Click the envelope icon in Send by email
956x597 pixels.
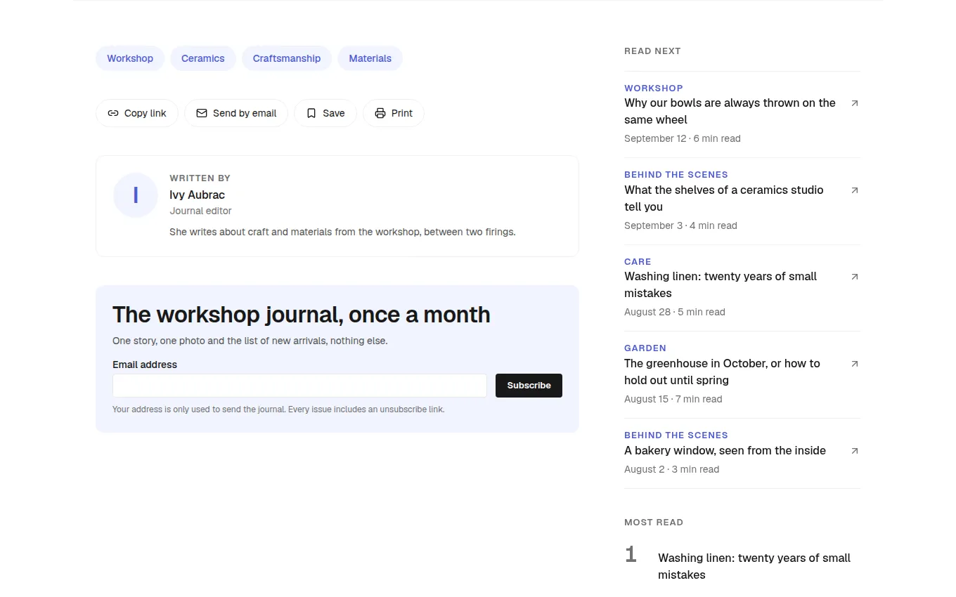coord(202,113)
